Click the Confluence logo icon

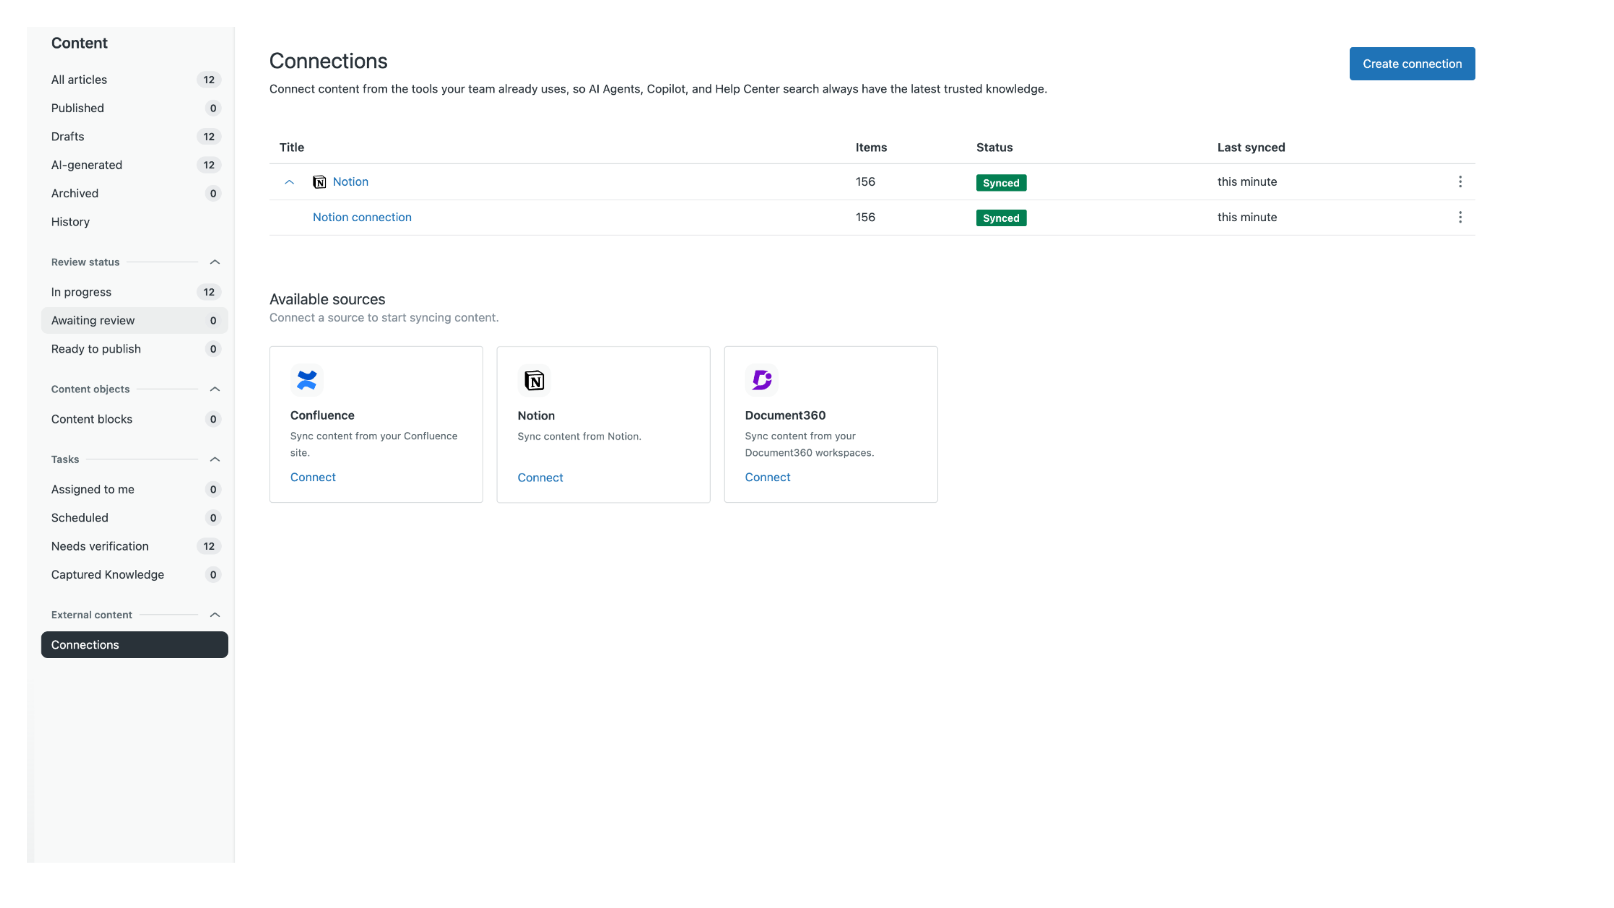point(306,380)
